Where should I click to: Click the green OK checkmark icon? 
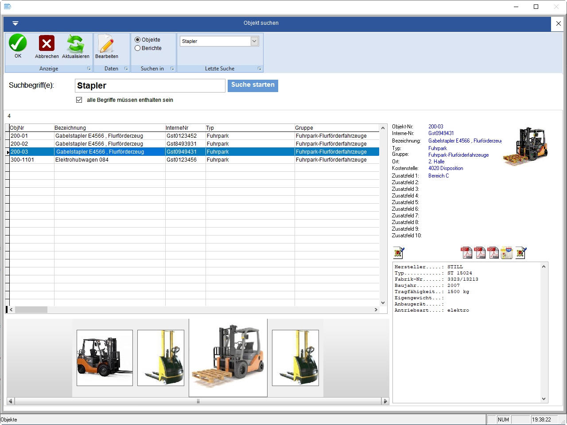[18, 43]
